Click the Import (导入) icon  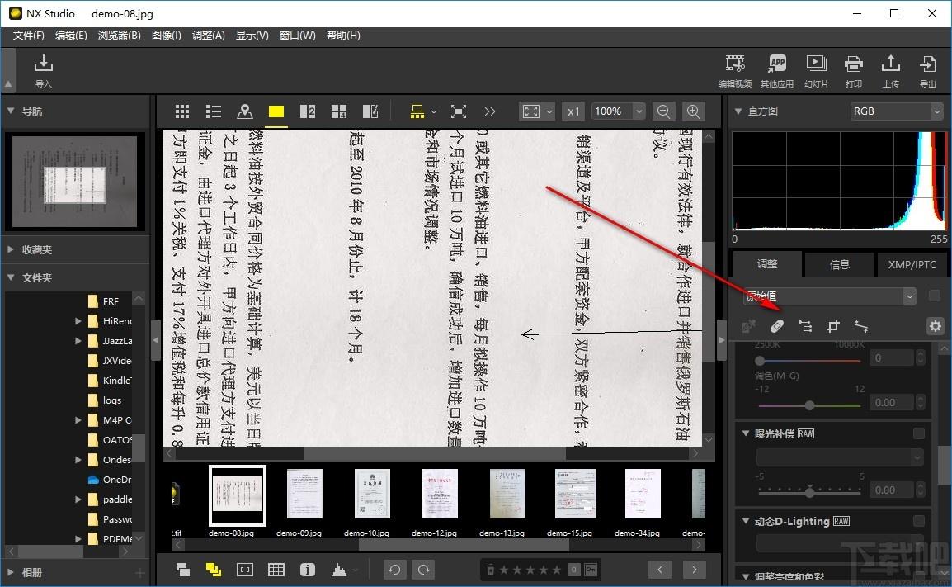[x=43, y=70]
